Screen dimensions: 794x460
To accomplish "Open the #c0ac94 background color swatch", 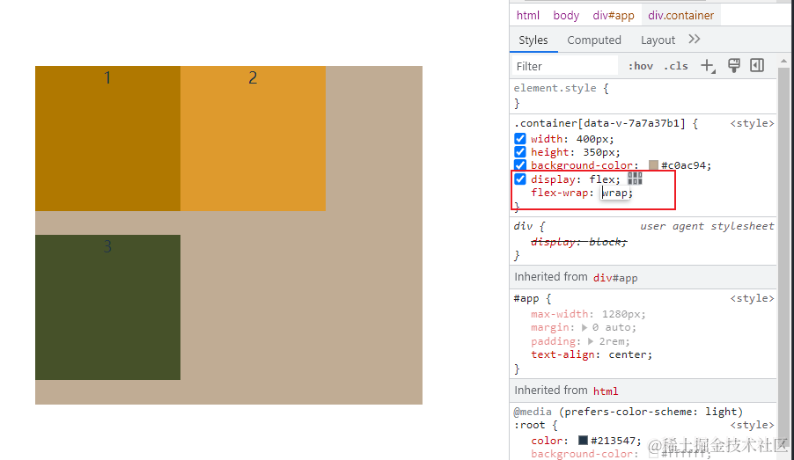I will (x=653, y=165).
